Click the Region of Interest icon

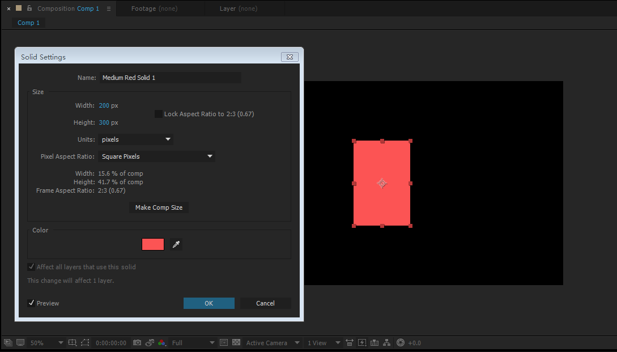coord(224,343)
